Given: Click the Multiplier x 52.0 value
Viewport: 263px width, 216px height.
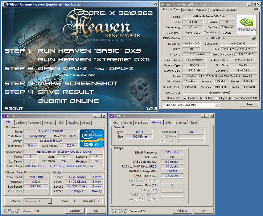Looking at the screenshot, I should pos(36,182).
